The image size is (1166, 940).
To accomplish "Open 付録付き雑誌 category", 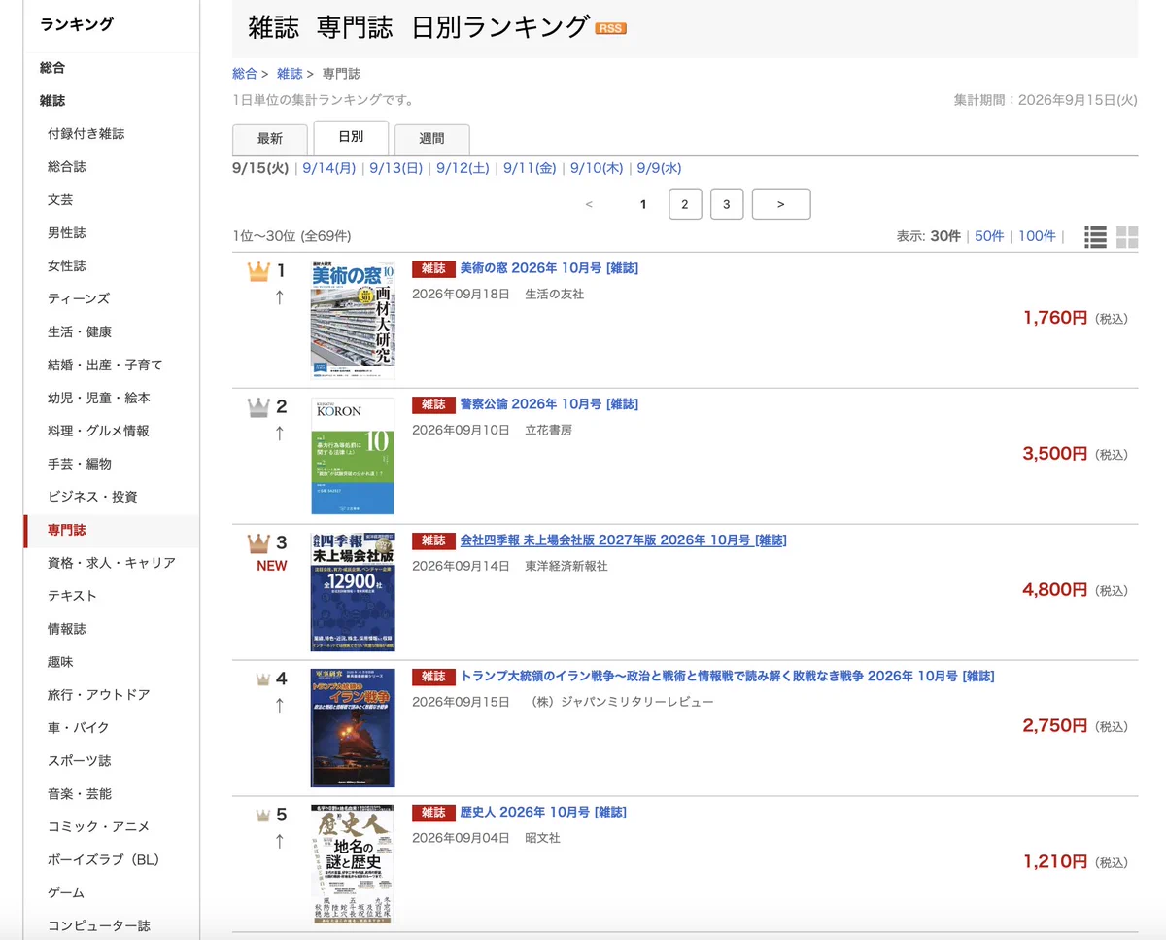I will coord(86,134).
